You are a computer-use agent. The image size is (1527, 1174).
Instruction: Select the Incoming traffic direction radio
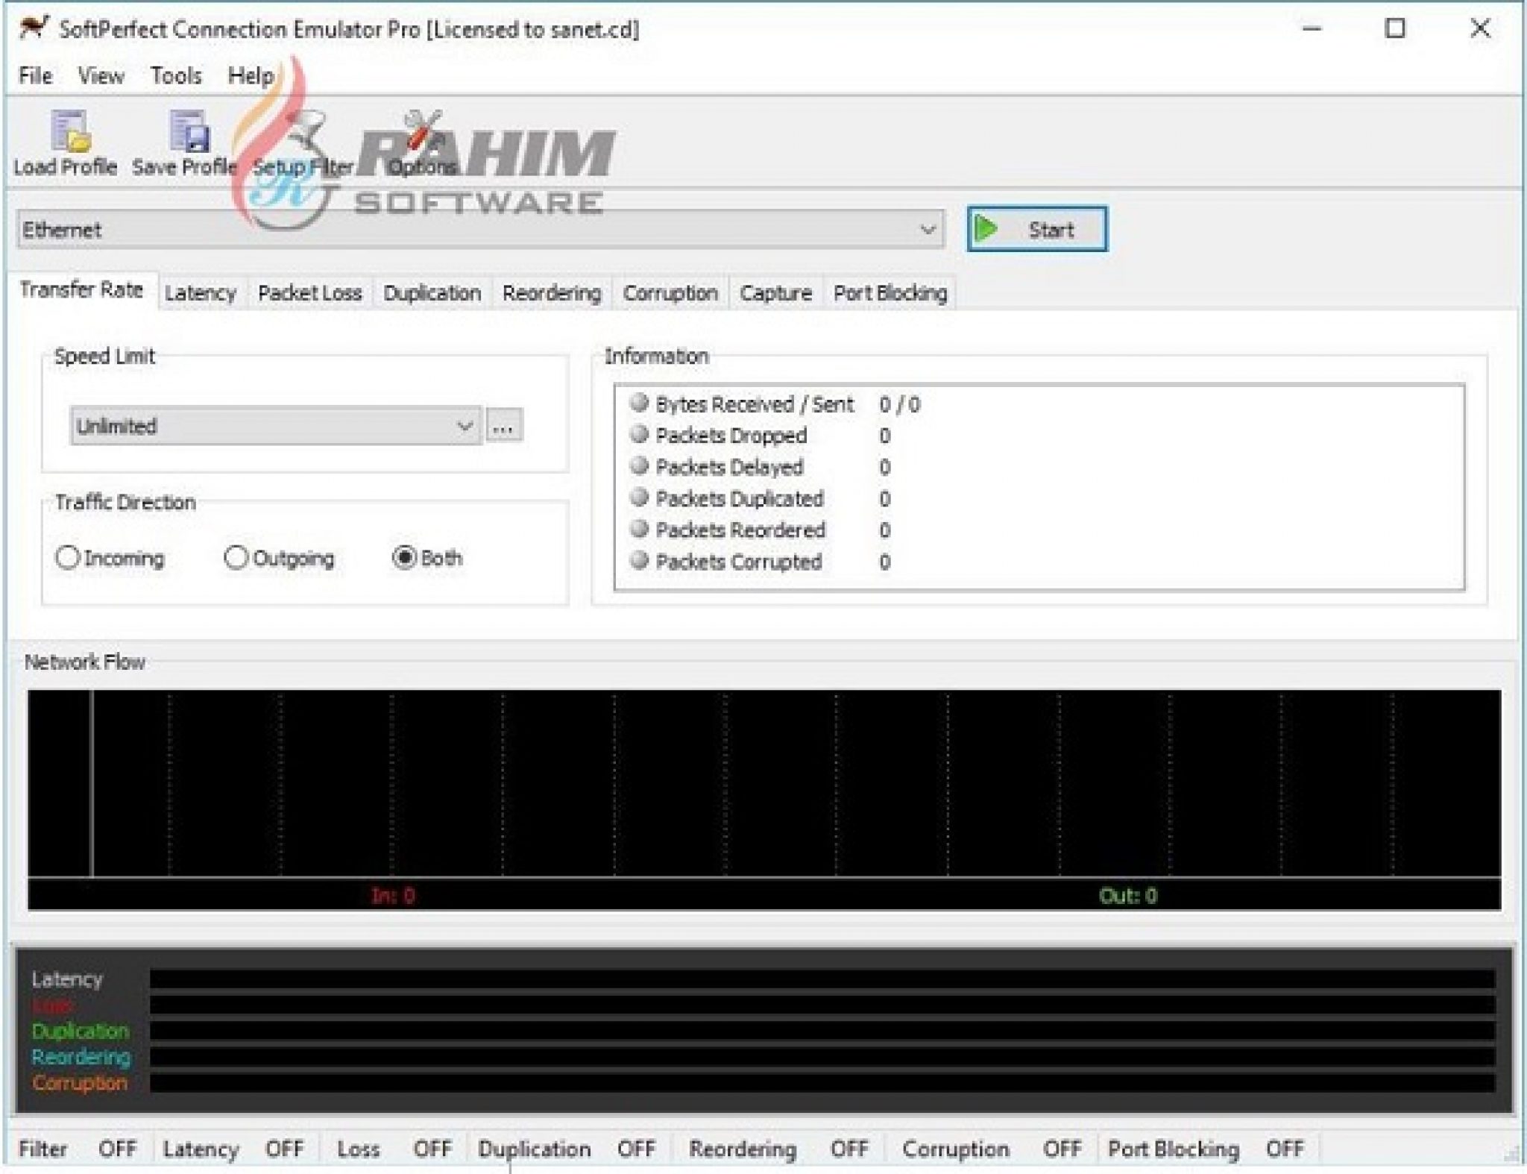pos(68,557)
